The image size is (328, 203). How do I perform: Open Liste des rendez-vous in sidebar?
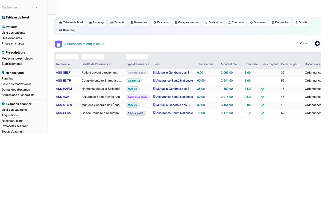16,84
